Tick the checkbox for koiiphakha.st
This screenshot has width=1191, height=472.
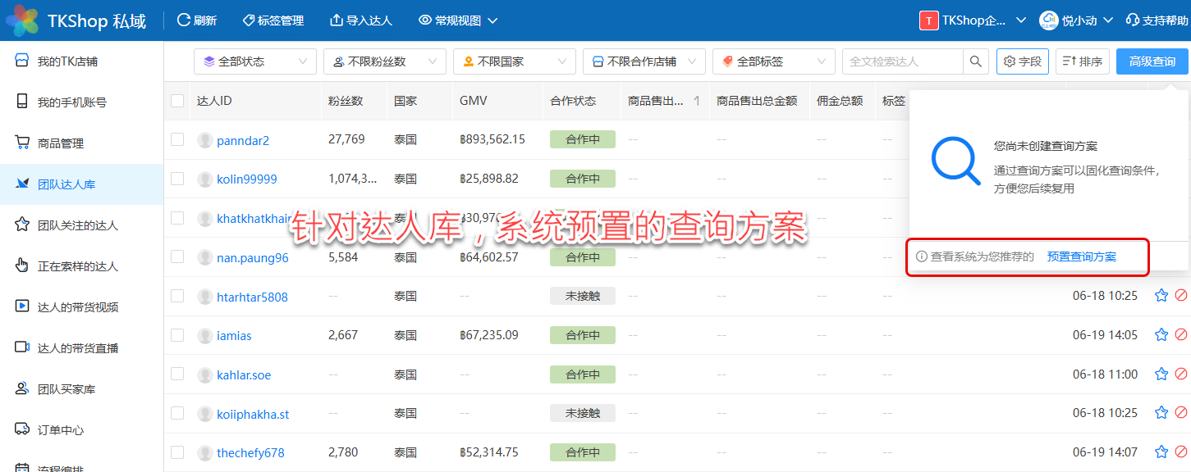point(177,412)
